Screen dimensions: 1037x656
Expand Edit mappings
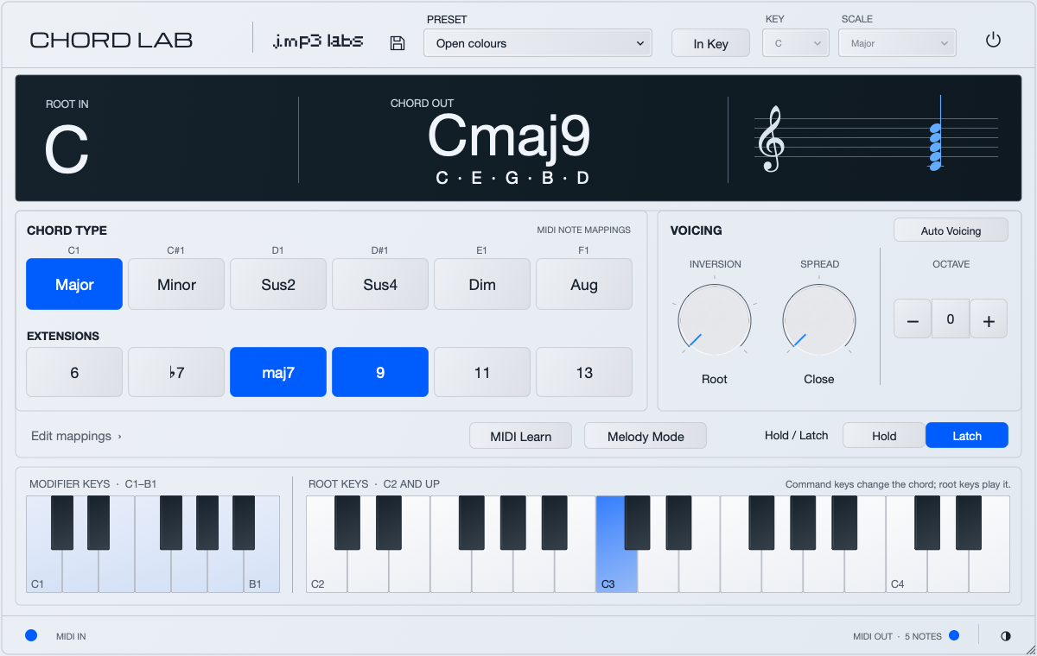click(76, 436)
